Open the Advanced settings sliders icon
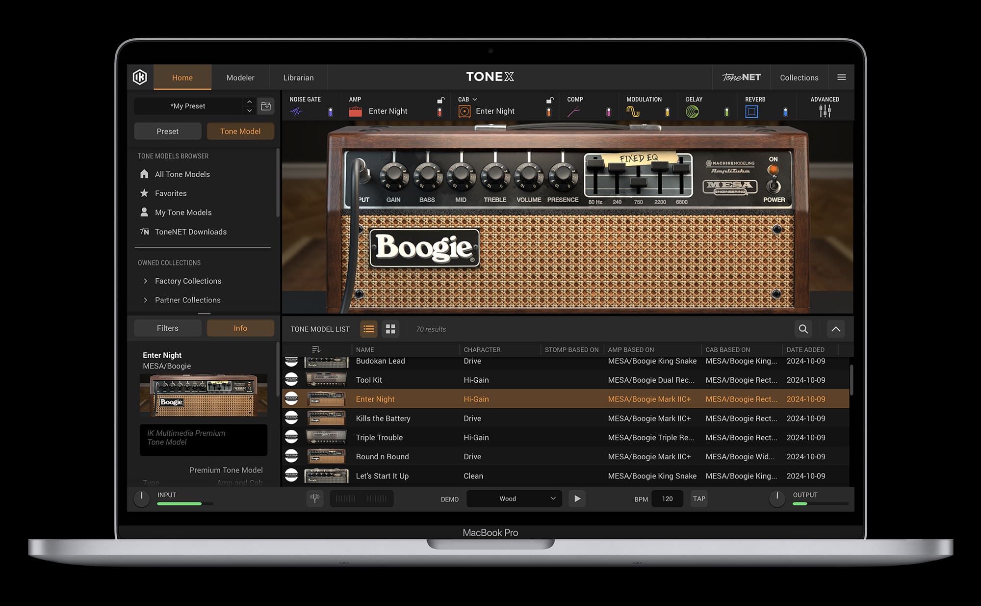The image size is (981, 606). pos(825,111)
